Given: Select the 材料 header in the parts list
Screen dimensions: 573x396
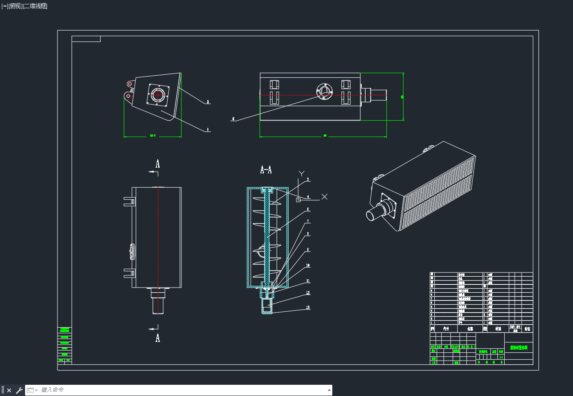Looking at the screenshot, I should pyautogui.click(x=498, y=329).
